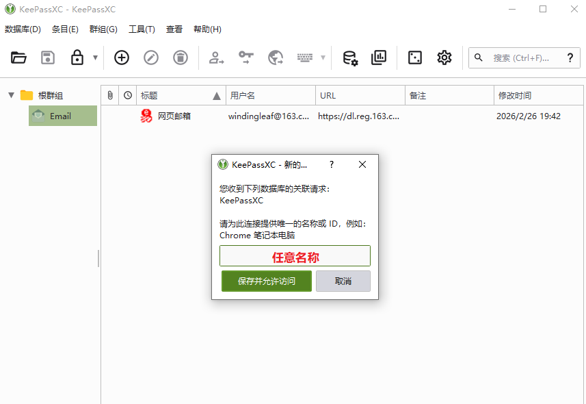The height and width of the screenshot is (404, 586).
Task: Sort by the expiry clock column
Action: point(128,95)
